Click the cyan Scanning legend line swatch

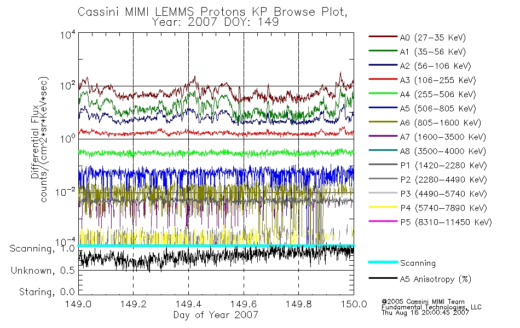click(383, 262)
